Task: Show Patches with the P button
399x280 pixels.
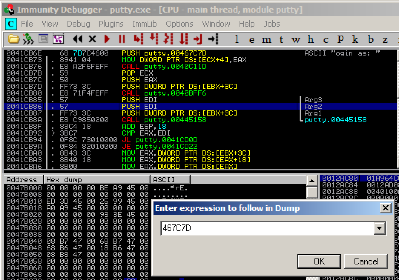Action: coord(340,39)
